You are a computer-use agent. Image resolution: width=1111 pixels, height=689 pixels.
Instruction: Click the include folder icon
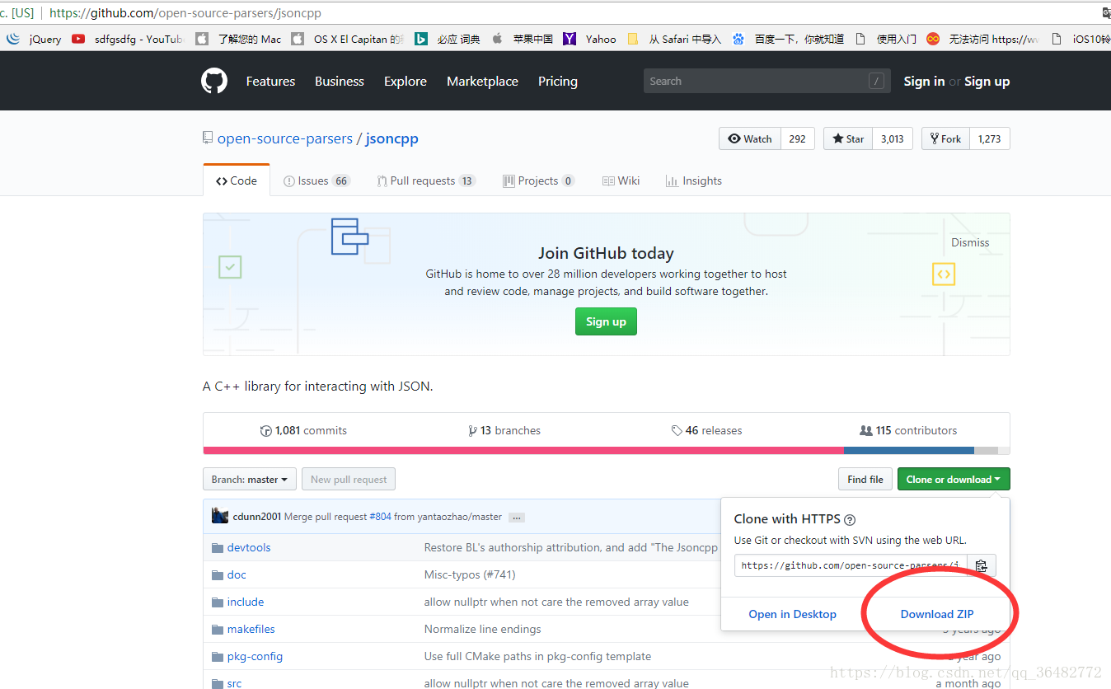[218, 602]
